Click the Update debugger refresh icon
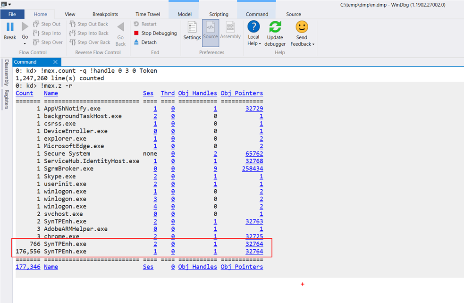 (x=275, y=27)
